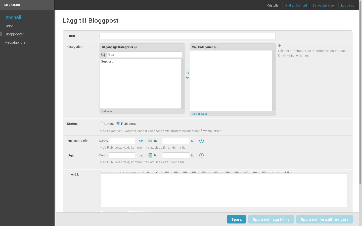This screenshot has height=226, width=362.
Task: Open Mediabibliotek in the sidebar
Action: pos(16,42)
